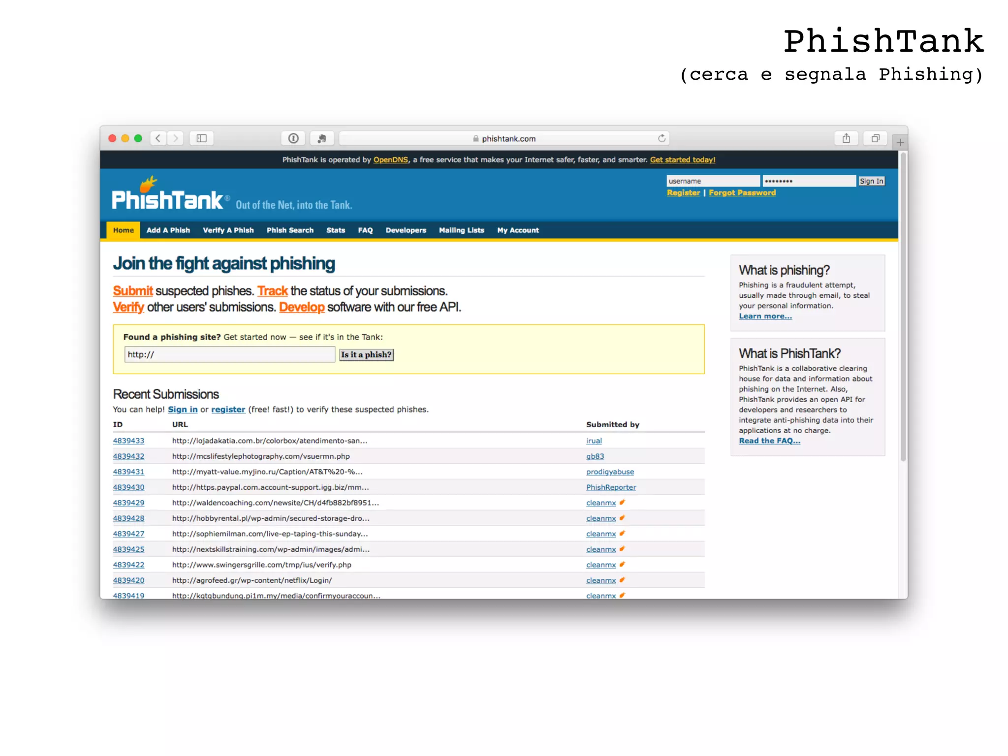Open submission ID 4839425
Image resolution: width=1008 pixels, height=756 pixels.
128,549
